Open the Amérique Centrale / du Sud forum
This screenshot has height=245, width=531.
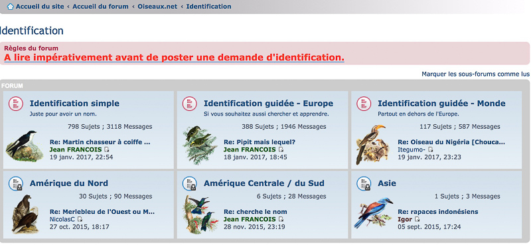click(264, 183)
